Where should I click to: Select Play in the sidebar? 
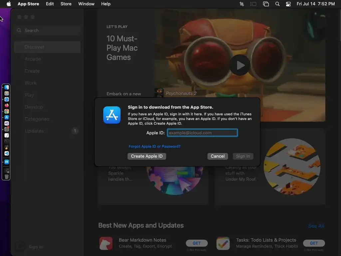click(x=47, y=95)
